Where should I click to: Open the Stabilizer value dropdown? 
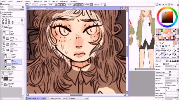105,5
